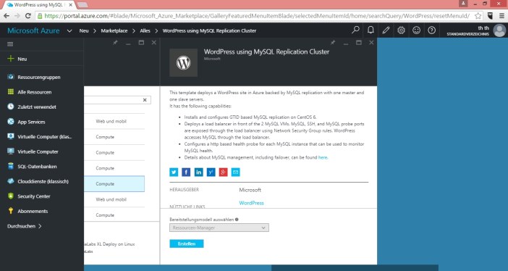Click Marketplace breadcrumb
The width and height of the screenshot is (508, 271).
coord(114,30)
